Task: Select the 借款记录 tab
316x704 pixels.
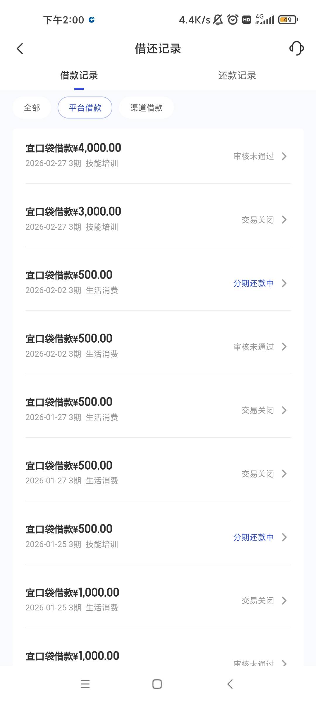Action: [x=79, y=76]
